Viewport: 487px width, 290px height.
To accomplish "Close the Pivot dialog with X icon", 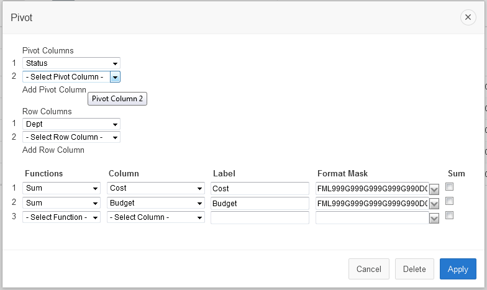I will pyautogui.click(x=468, y=17).
